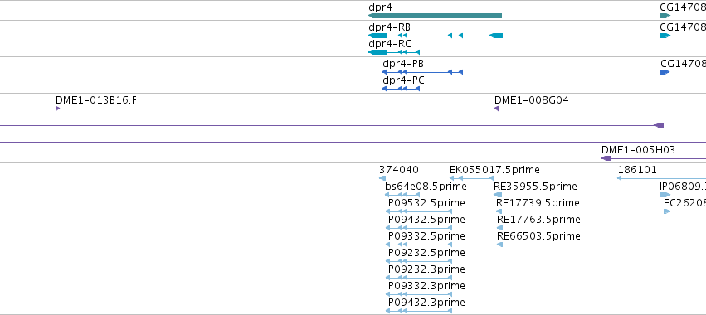Viewport: 706px width, 315px height.
Task: Select the 374040 EST arrow
Action: (x=382, y=178)
